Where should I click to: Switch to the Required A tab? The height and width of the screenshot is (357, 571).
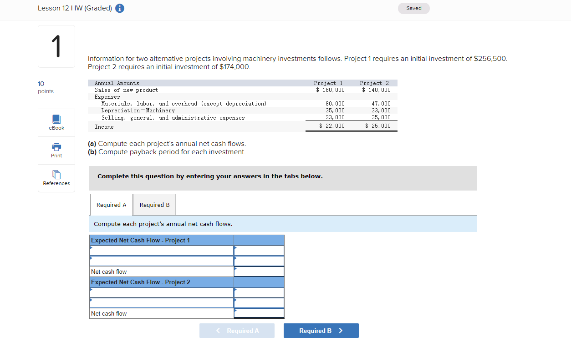[112, 205]
